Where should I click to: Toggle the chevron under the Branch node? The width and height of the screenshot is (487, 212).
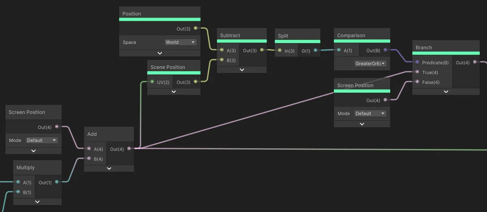(446, 92)
